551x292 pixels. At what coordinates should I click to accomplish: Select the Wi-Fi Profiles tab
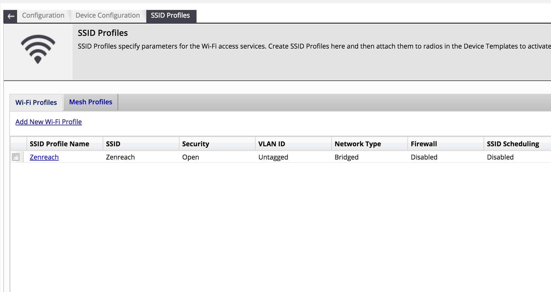pyautogui.click(x=36, y=102)
